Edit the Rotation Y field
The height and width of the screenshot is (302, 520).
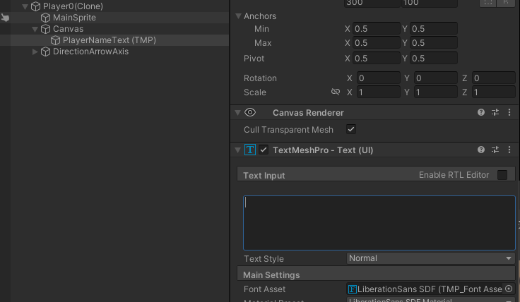point(436,78)
